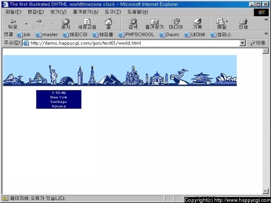Click the Sydney Opera House landmark

tap(226, 78)
